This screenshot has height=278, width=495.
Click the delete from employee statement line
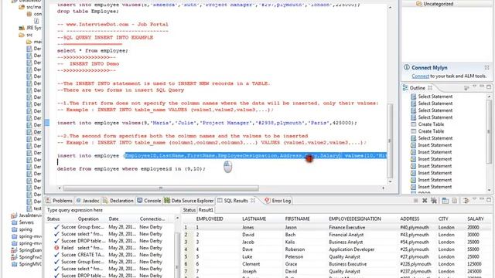coord(131,169)
